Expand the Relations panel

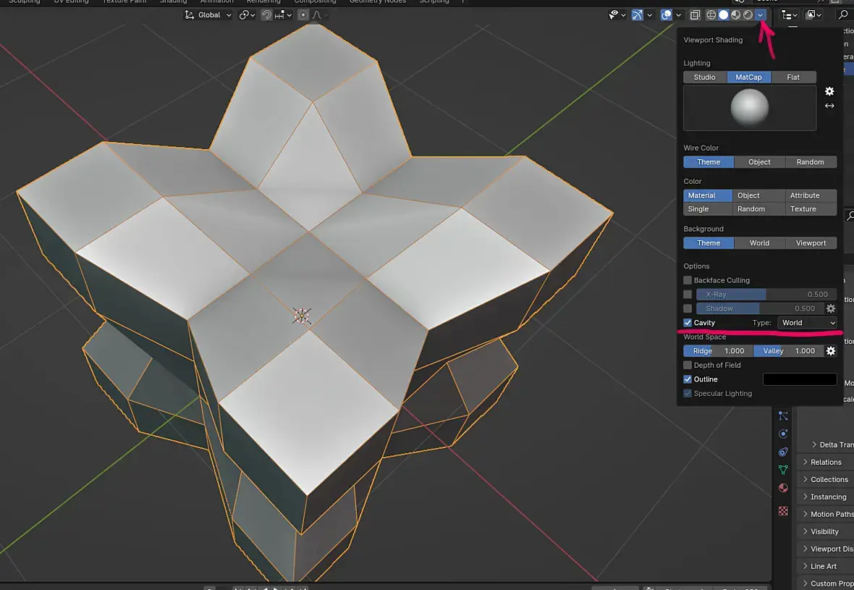825,462
